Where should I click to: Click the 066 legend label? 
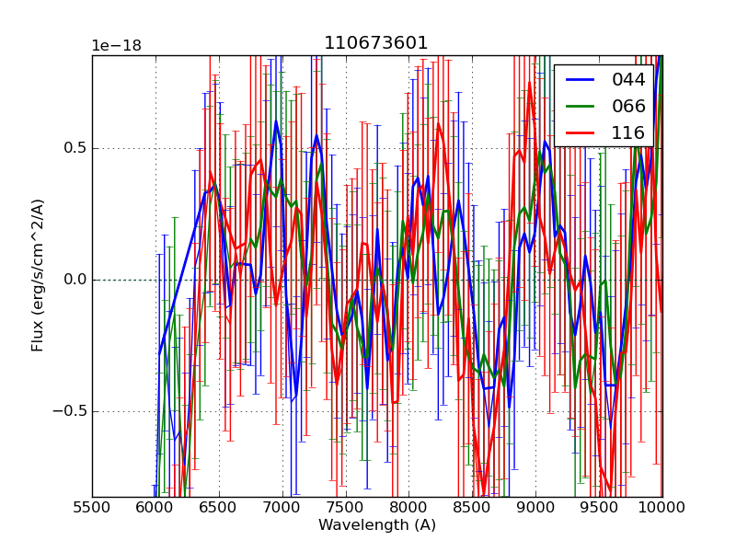click(x=628, y=107)
